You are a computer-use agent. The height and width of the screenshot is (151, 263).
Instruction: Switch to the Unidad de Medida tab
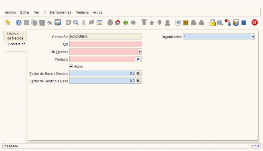click(15, 36)
